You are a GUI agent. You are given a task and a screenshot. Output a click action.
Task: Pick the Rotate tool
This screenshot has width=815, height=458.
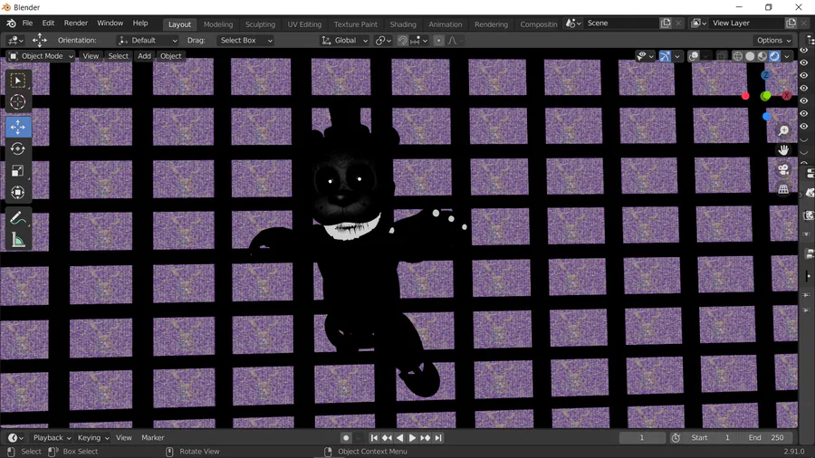click(x=18, y=148)
